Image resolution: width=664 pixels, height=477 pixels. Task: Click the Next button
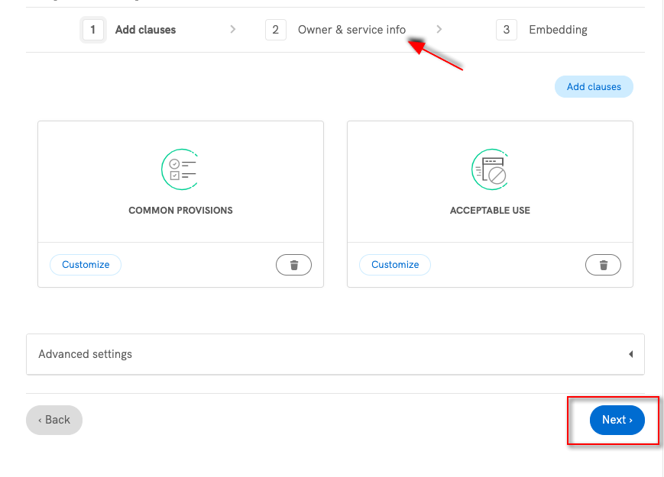[x=617, y=420]
